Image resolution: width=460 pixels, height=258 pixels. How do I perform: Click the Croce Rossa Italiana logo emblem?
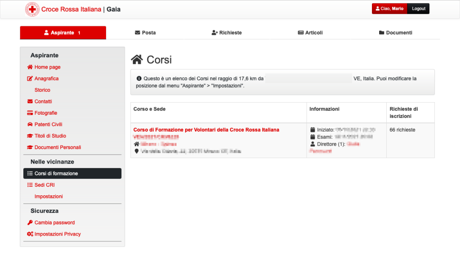[32, 9]
